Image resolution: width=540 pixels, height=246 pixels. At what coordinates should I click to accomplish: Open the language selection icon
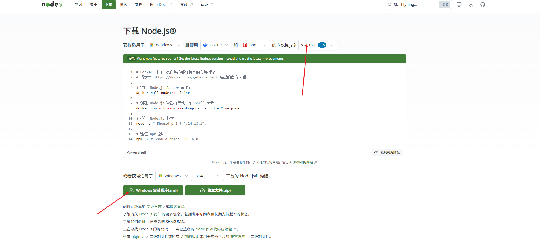point(471,5)
